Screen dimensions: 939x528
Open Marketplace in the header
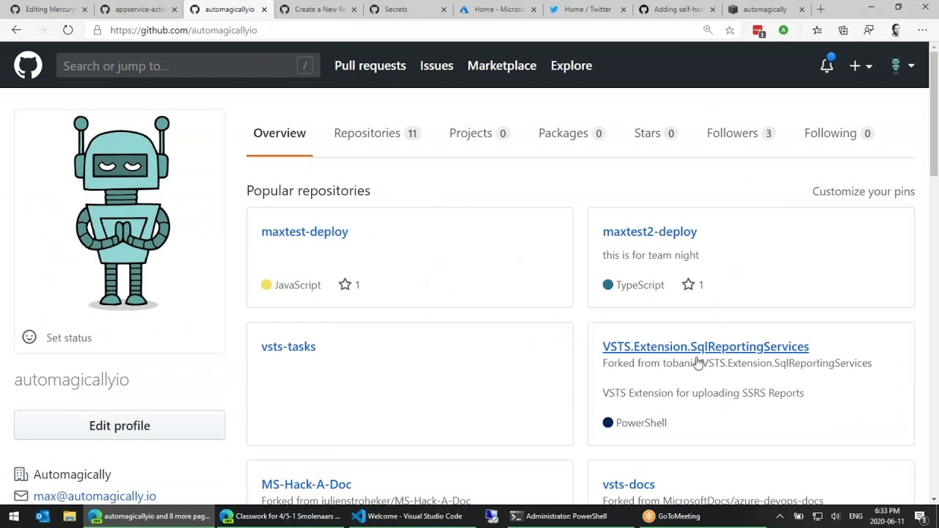pos(502,66)
